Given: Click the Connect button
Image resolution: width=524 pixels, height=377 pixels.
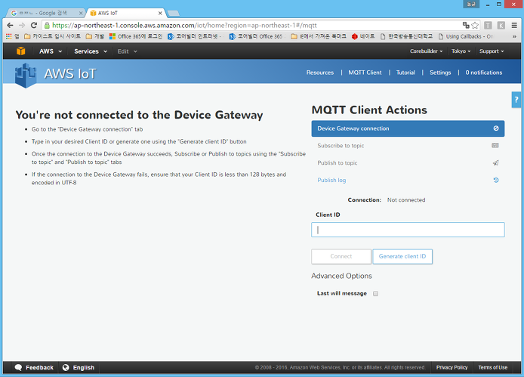Looking at the screenshot, I should pyautogui.click(x=341, y=256).
